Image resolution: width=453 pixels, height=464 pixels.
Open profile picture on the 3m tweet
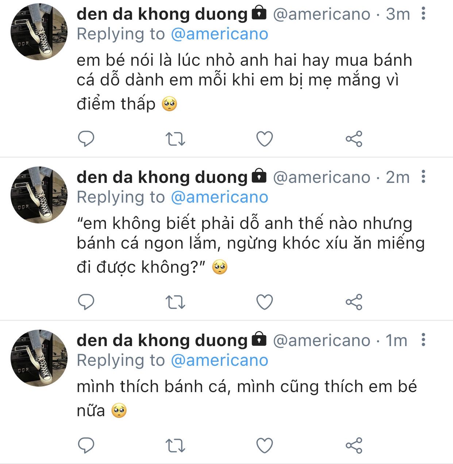click(39, 32)
